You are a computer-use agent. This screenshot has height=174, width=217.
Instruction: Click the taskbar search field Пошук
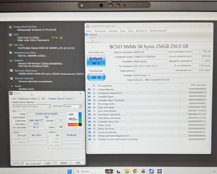point(89,171)
